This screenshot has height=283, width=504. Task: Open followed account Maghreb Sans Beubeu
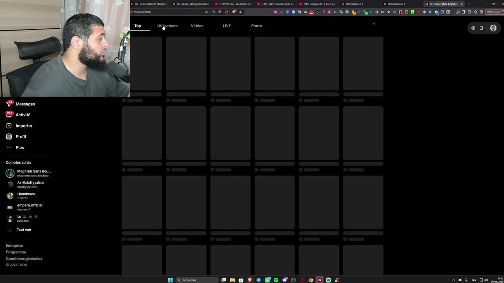click(x=28, y=173)
